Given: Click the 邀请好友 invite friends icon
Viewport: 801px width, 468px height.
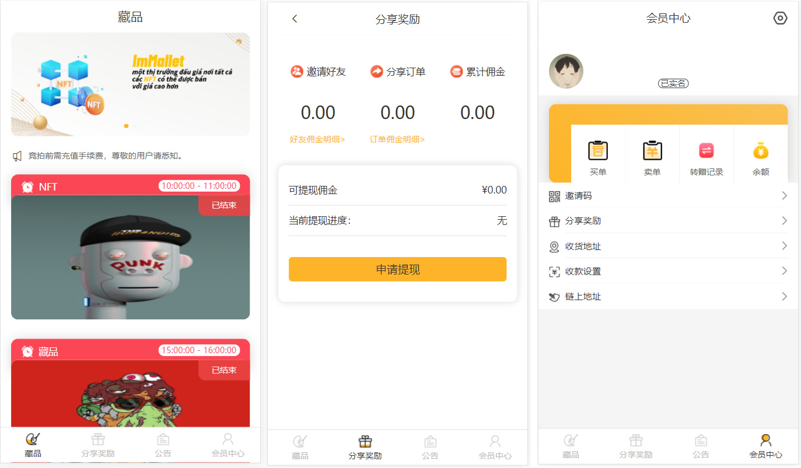Looking at the screenshot, I should tap(297, 72).
